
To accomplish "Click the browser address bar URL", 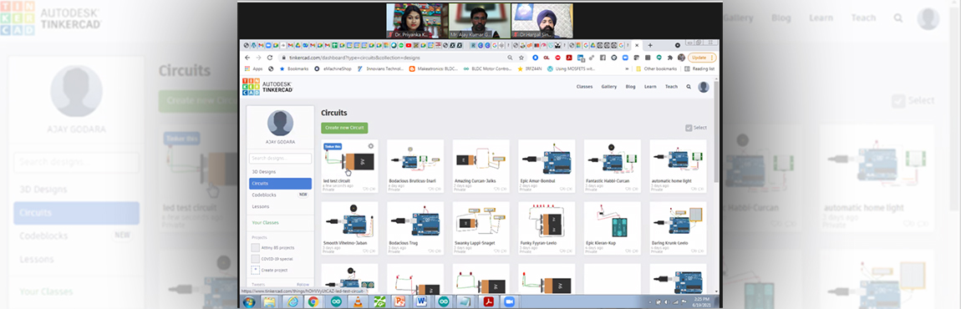I will pyautogui.click(x=355, y=58).
